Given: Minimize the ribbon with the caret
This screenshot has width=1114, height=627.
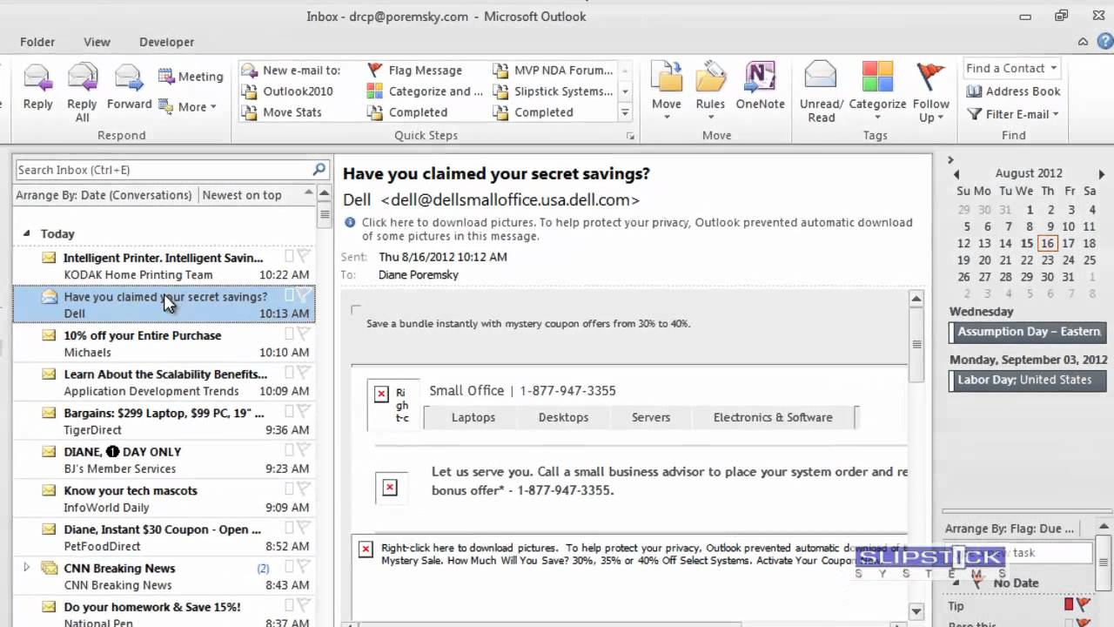Looking at the screenshot, I should [1084, 42].
